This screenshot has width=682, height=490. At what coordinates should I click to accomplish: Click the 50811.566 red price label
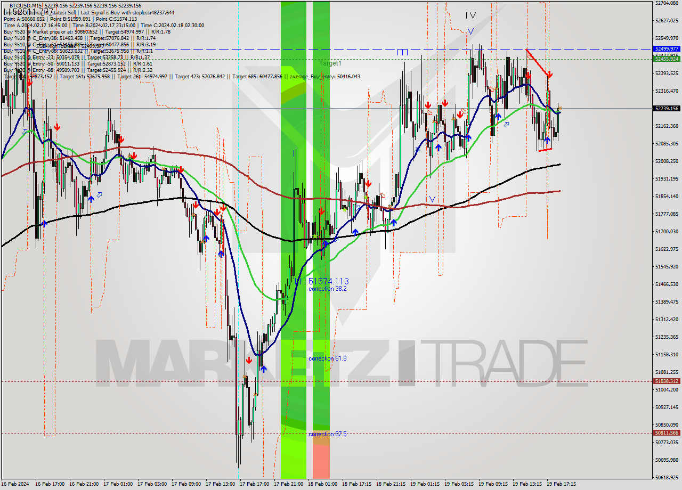666,432
